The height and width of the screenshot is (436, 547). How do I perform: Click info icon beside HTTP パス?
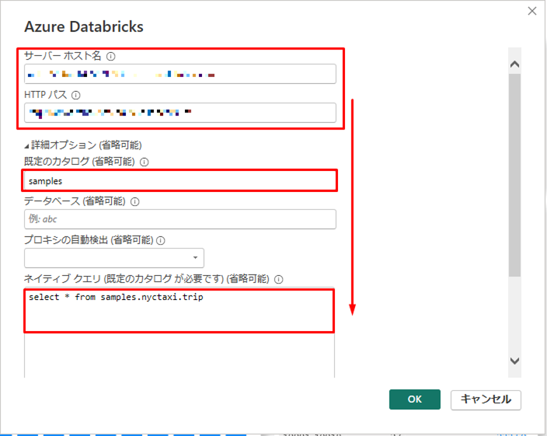[76, 95]
